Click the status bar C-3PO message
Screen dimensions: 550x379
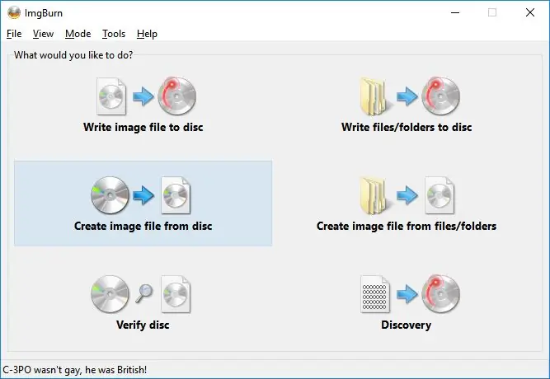click(75, 370)
